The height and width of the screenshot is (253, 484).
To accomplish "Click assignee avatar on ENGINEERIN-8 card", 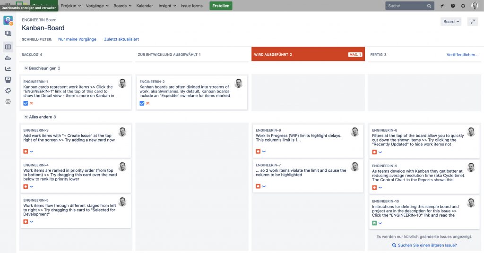I will pyautogui.click(x=471, y=132).
